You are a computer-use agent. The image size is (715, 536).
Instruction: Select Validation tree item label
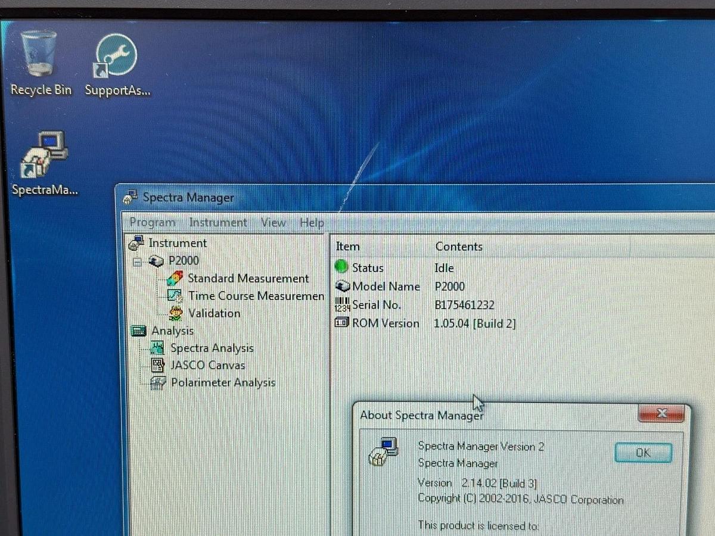pyautogui.click(x=214, y=313)
